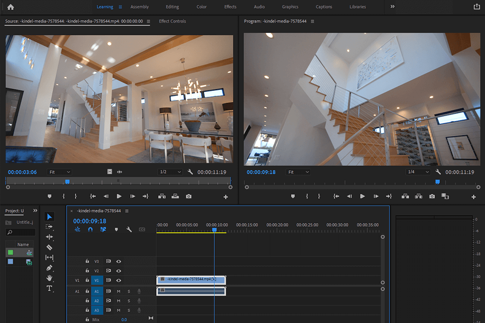Toggle V1 track output eye
This screenshot has height=323, width=485.
tap(119, 280)
